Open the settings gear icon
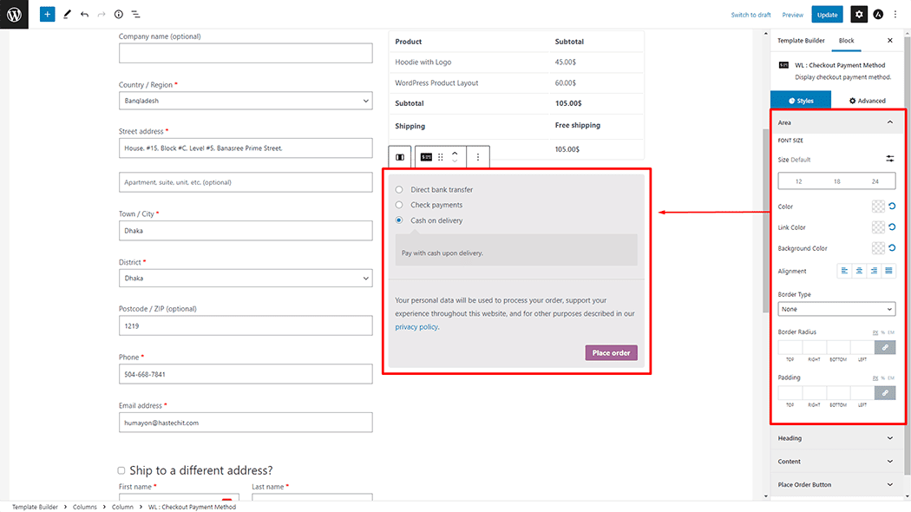Screen dimensions: 911x512 858,15
